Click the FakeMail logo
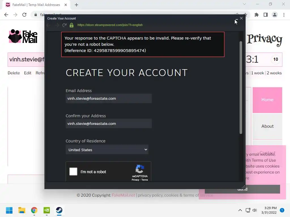290x217 pixels. tap(23, 36)
